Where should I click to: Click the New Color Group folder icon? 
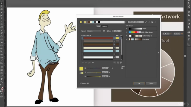(152, 22)
